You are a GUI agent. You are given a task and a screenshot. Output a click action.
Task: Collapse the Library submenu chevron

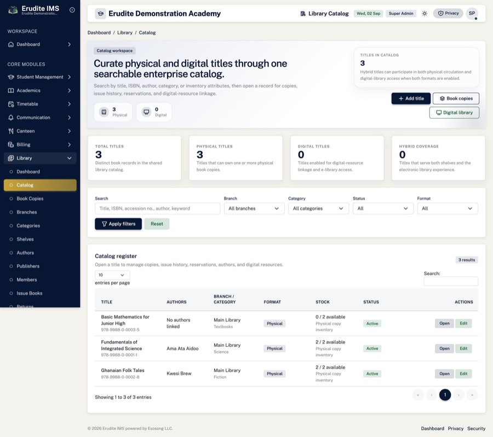(x=69, y=158)
